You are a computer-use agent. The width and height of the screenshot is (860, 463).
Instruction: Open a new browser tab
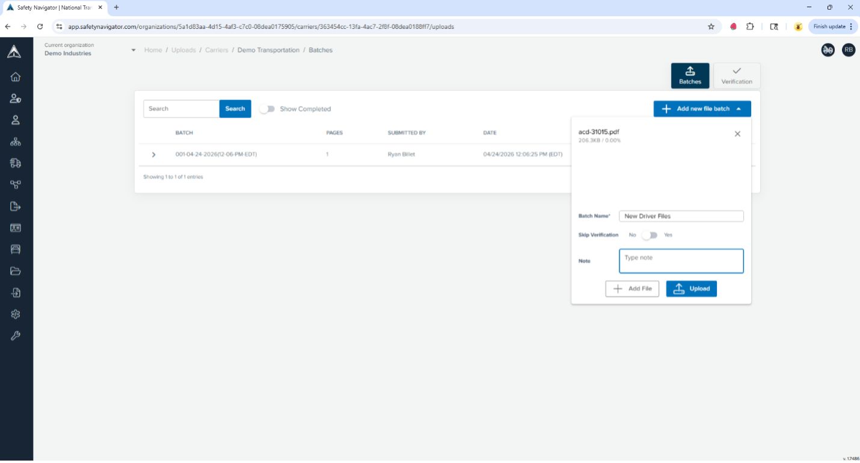click(117, 7)
